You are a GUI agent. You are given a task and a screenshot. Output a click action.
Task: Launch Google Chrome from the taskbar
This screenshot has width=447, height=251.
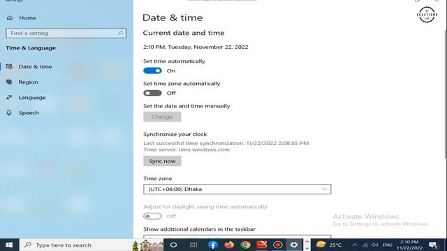coord(245,245)
